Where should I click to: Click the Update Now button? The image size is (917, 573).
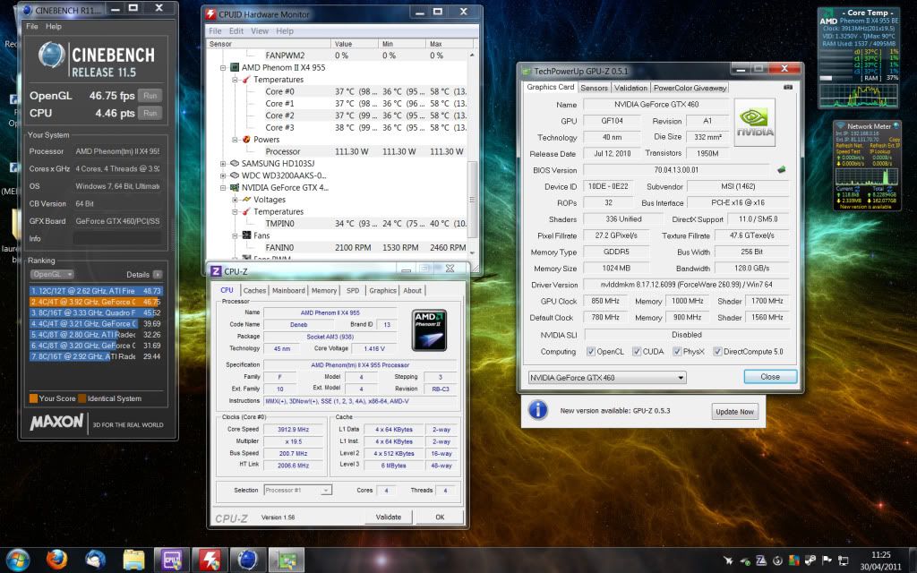pyautogui.click(x=734, y=412)
